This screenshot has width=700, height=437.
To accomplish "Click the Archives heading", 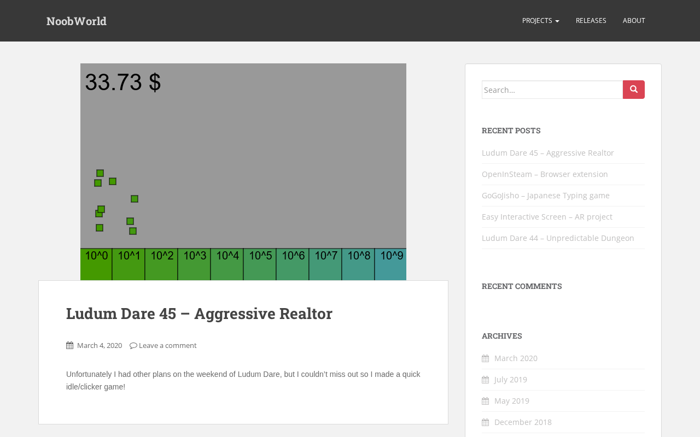I will (502, 336).
